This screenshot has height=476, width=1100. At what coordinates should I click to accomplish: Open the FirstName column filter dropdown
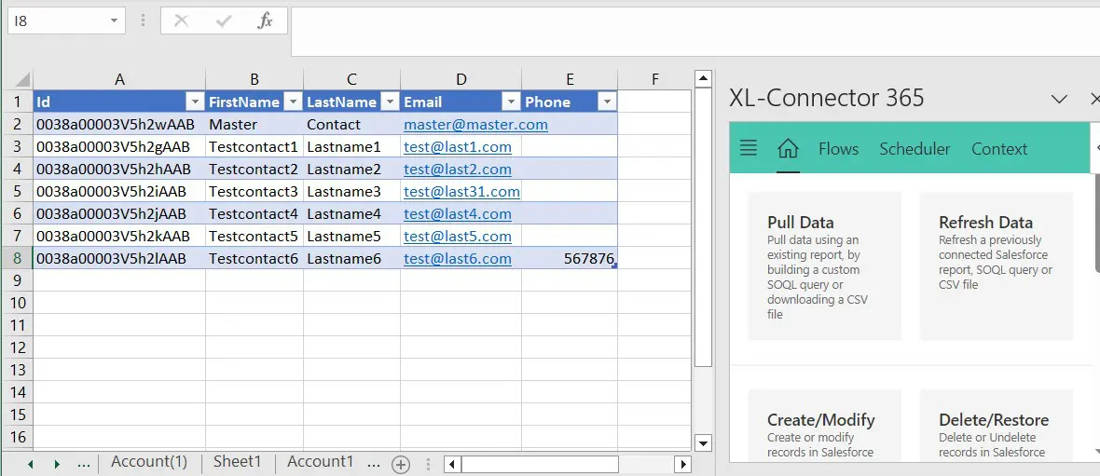[292, 102]
